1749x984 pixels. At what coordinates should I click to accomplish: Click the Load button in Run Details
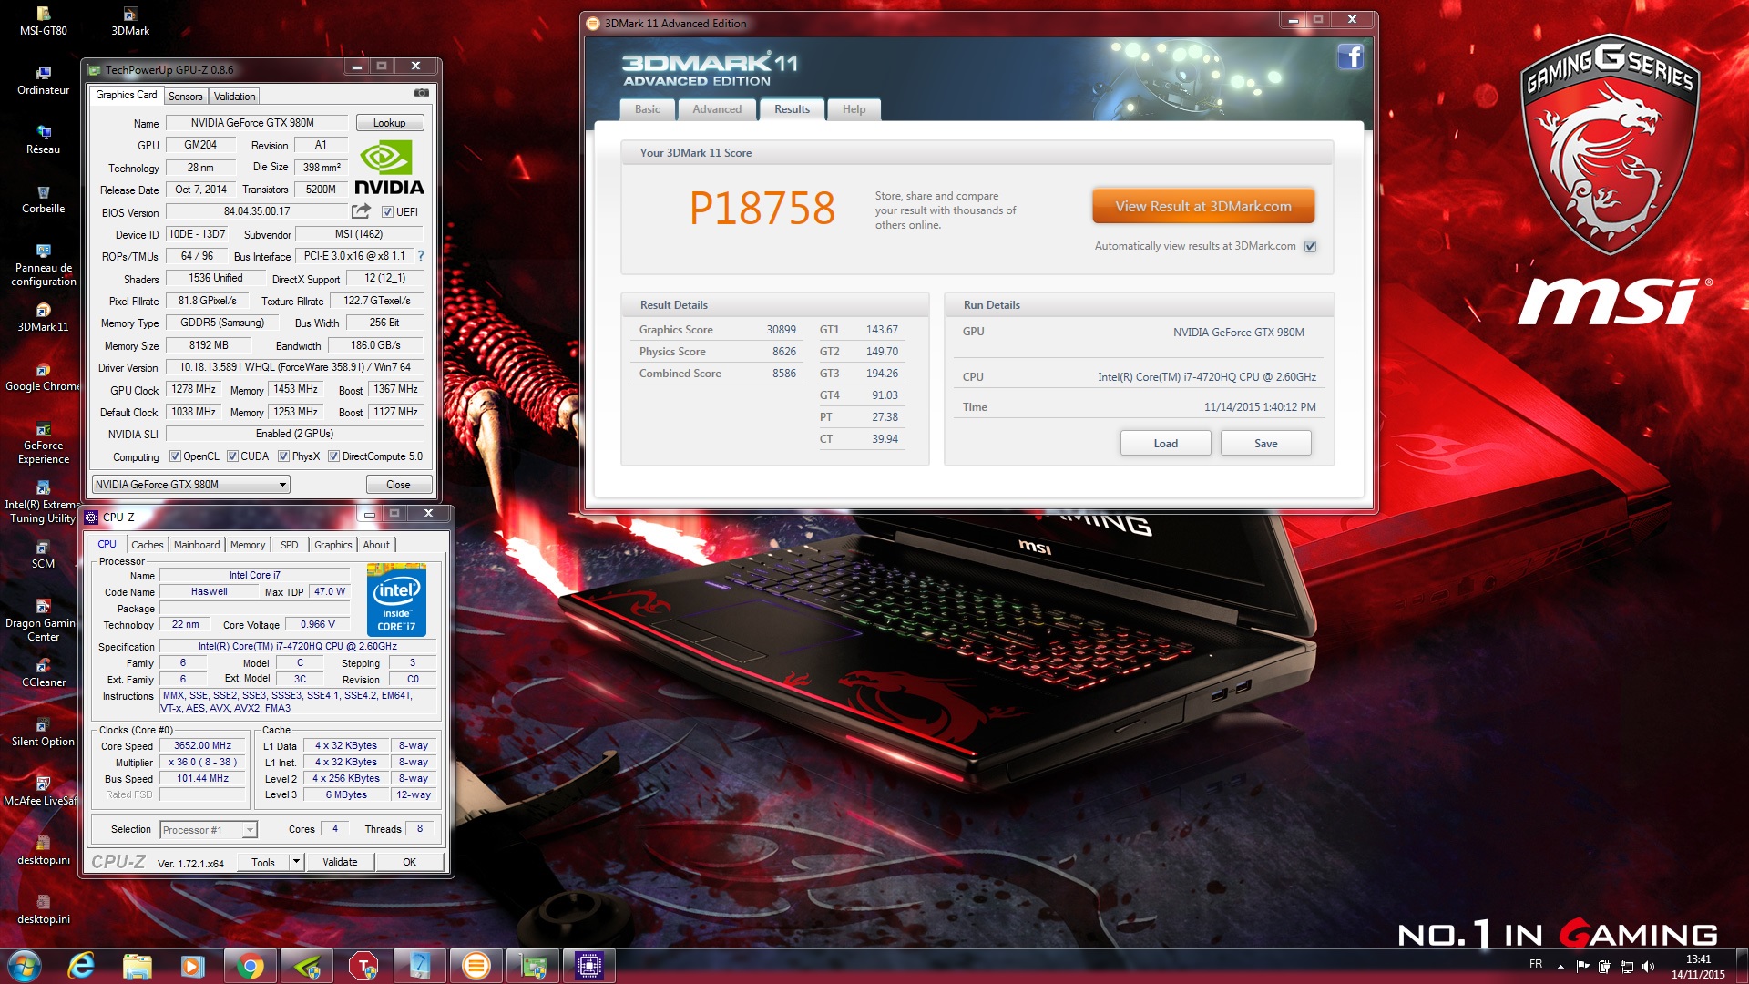coord(1165,444)
